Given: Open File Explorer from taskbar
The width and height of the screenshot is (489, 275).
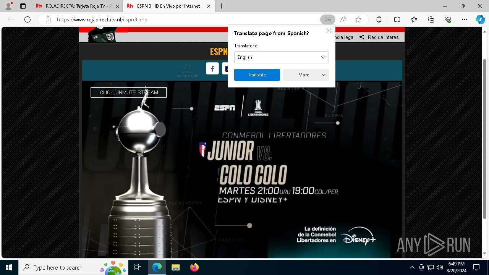Looking at the screenshot, I should point(175,267).
